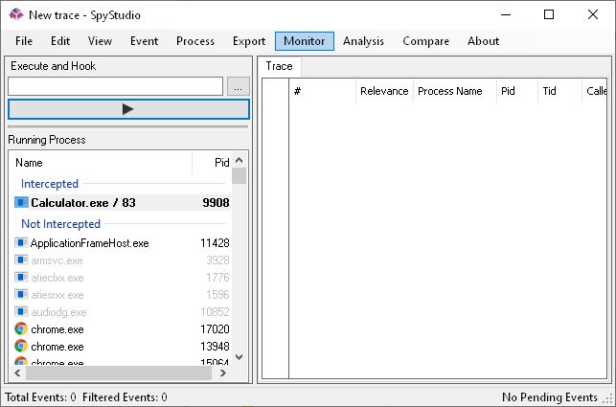
Task: Open the Edit menu
Action: 60,41
